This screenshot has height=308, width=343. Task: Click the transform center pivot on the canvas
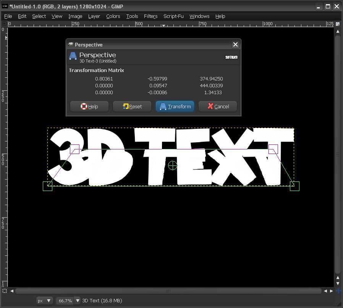[x=173, y=165]
